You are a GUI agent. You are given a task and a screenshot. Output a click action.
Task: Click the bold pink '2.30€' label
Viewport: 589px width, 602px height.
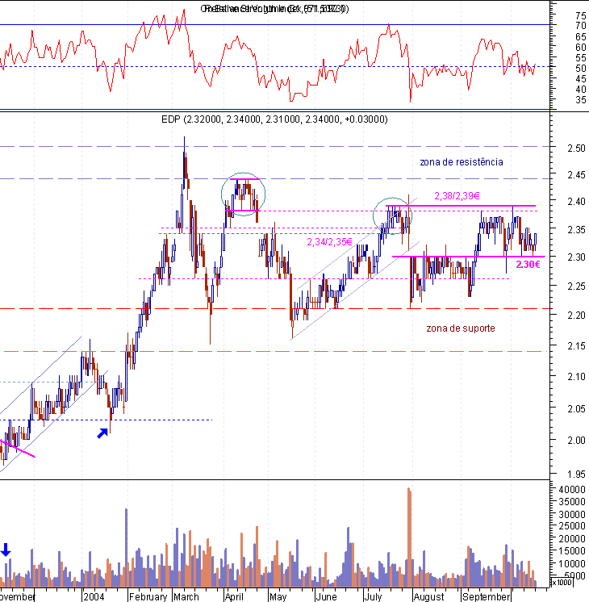[x=528, y=264]
